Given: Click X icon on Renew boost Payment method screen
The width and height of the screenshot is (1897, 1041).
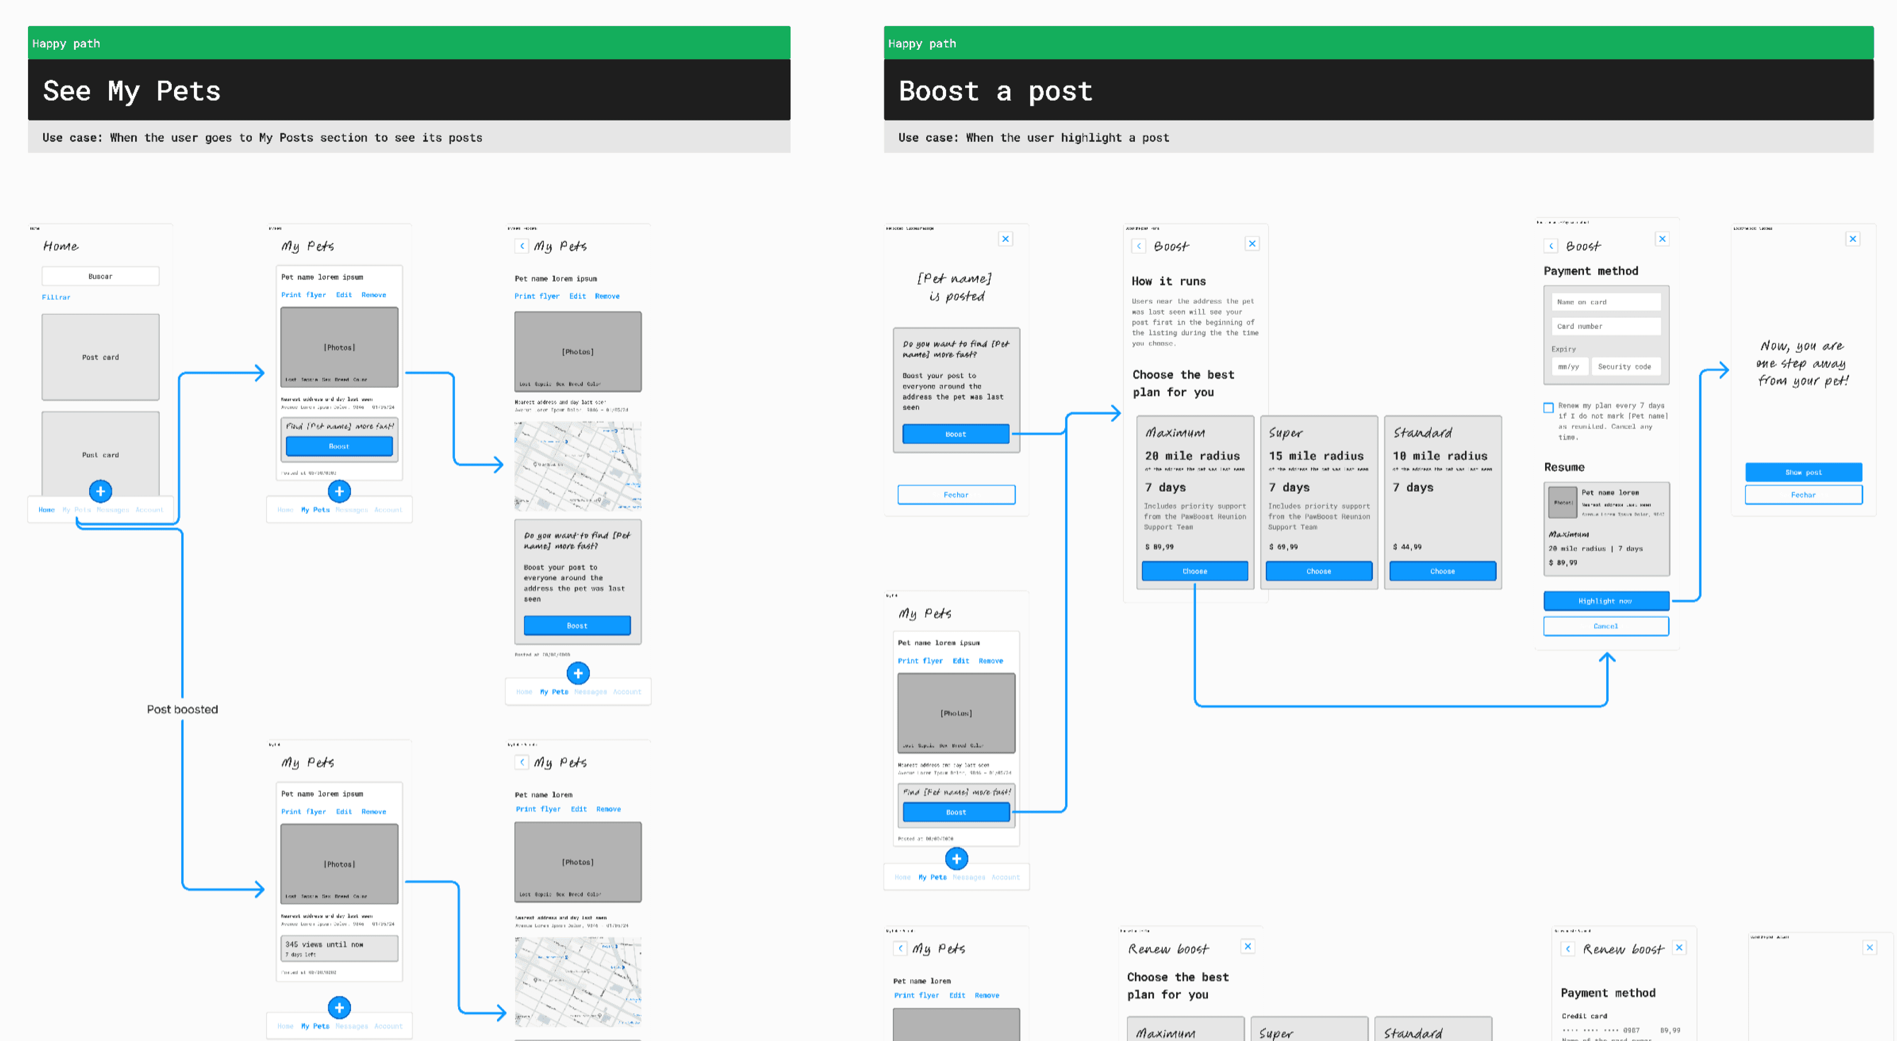Looking at the screenshot, I should coord(1679,948).
